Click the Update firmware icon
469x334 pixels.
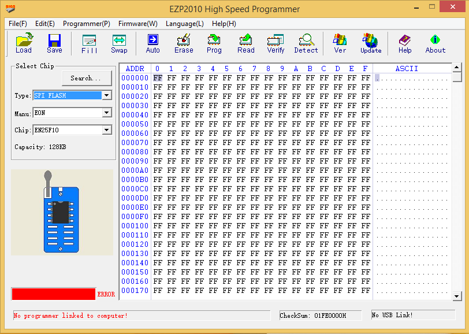[371, 44]
